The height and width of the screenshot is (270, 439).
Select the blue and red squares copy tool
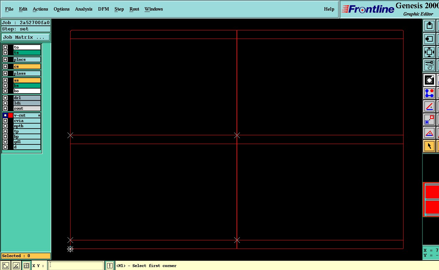coord(429,120)
